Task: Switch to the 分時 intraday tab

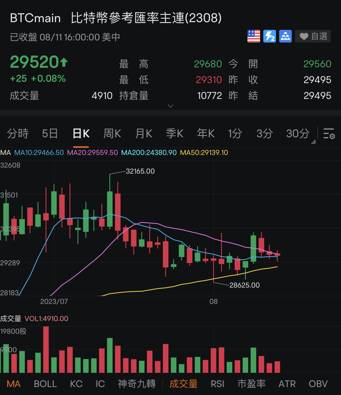Action: pos(17,134)
